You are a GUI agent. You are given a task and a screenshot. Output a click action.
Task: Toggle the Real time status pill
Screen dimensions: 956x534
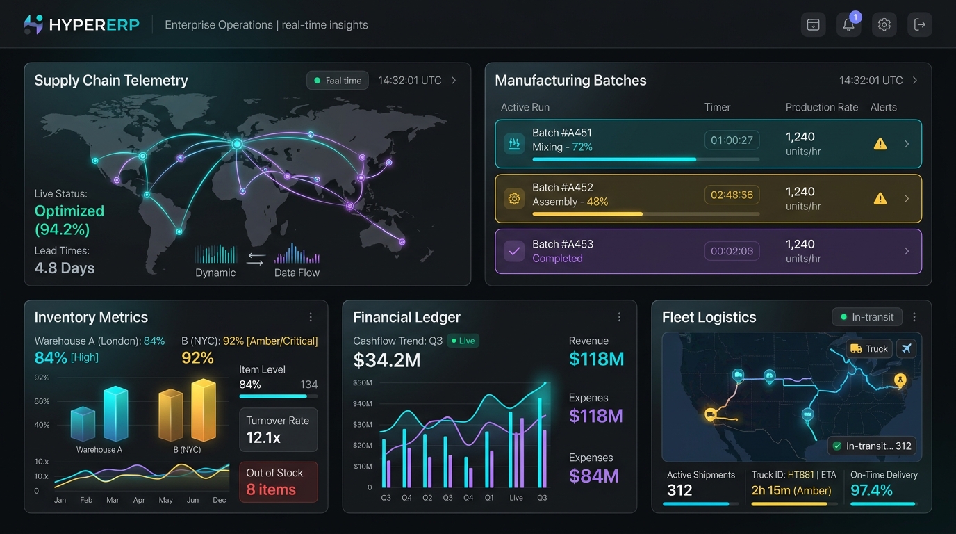coord(338,80)
